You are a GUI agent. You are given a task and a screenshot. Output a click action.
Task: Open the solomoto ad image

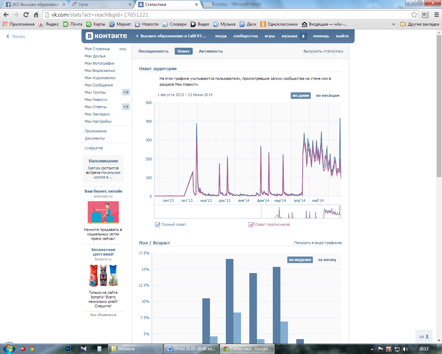[x=103, y=212]
